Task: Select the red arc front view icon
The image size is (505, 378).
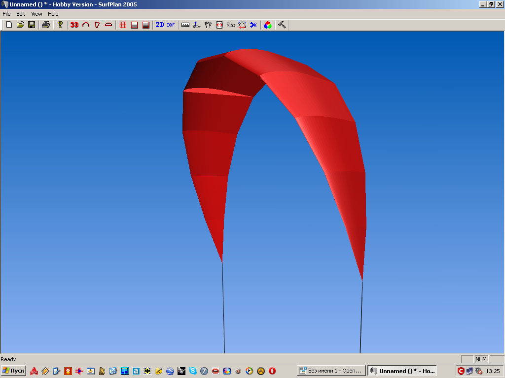Action: (x=86, y=25)
